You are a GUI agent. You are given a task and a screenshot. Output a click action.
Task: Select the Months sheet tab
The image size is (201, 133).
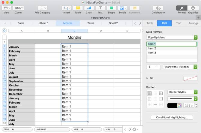(x=68, y=23)
